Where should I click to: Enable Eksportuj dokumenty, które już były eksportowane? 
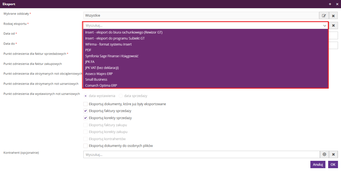86,104
